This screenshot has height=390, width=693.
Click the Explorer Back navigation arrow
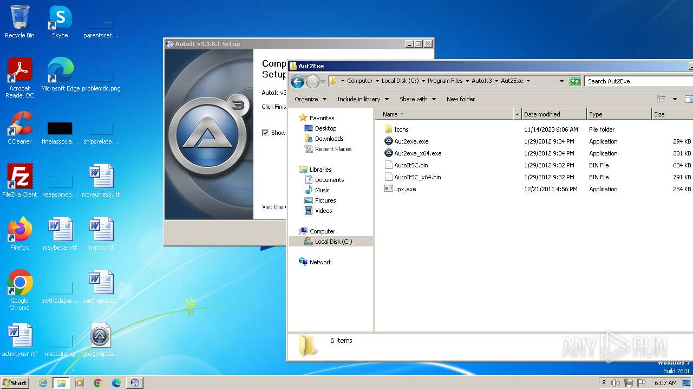pos(297,82)
